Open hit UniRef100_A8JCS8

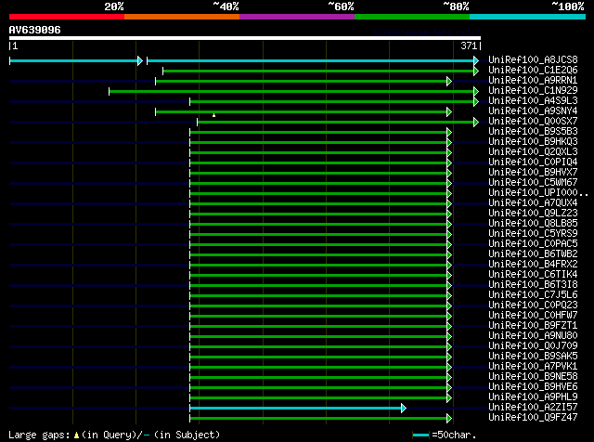click(533, 60)
